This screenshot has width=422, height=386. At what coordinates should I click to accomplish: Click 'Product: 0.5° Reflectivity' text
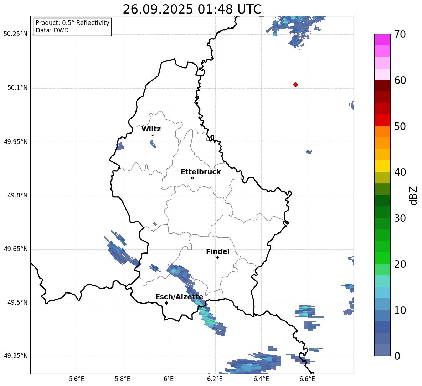click(x=72, y=23)
